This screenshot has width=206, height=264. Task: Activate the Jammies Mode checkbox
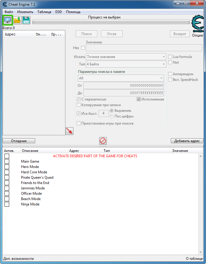click(x=7, y=188)
